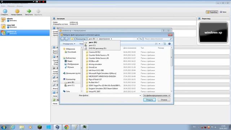Click the search magnifier icon

171,39
